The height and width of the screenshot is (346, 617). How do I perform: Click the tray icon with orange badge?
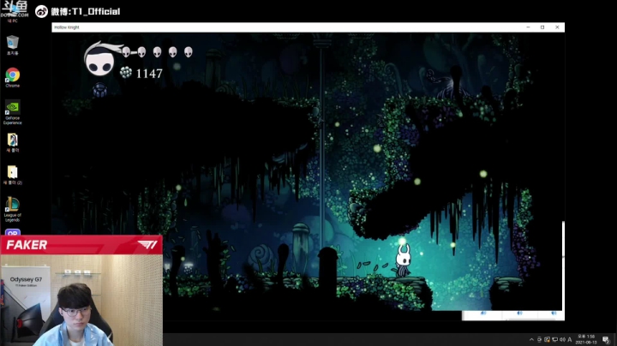pos(547,339)
